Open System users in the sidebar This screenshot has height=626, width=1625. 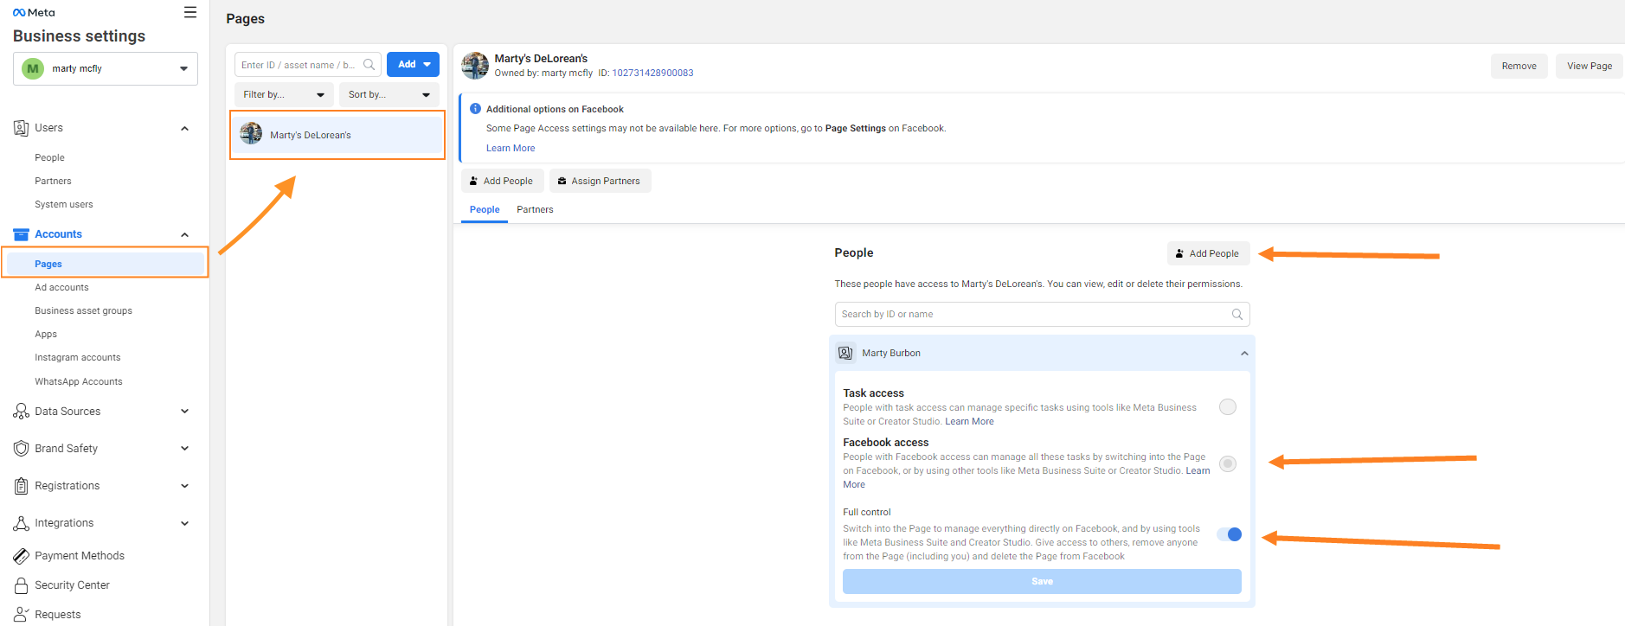64,204
